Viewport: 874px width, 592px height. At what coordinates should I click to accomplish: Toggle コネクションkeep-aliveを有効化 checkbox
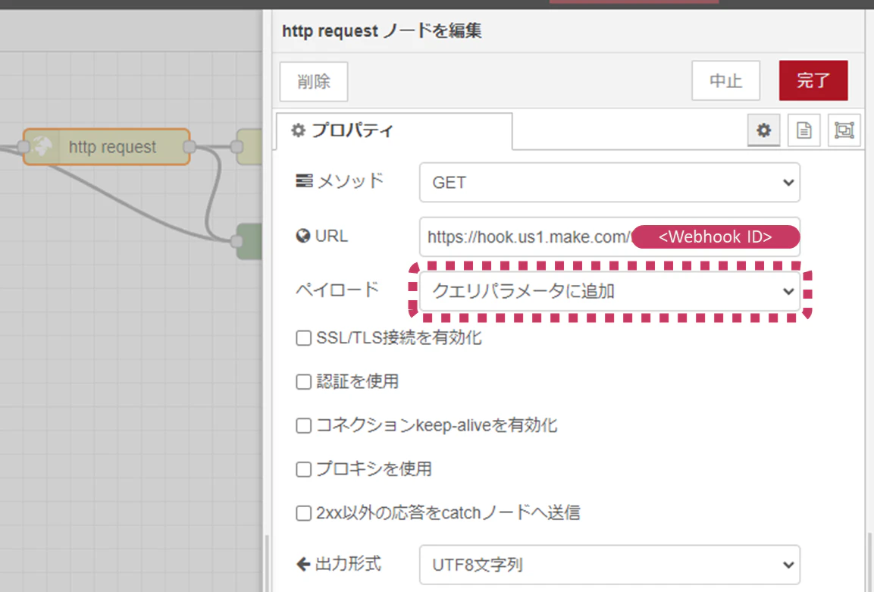click(303, 425)
